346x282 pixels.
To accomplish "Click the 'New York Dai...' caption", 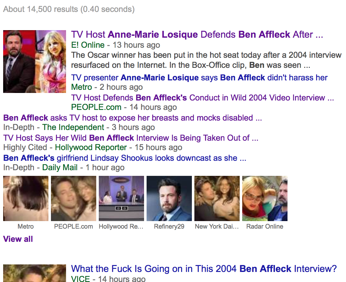I will click(x=217, y=226).
